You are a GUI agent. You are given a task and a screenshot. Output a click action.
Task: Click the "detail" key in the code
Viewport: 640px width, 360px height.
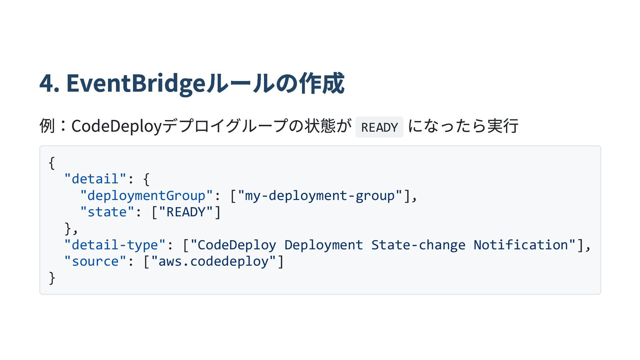tap(95, 179)
